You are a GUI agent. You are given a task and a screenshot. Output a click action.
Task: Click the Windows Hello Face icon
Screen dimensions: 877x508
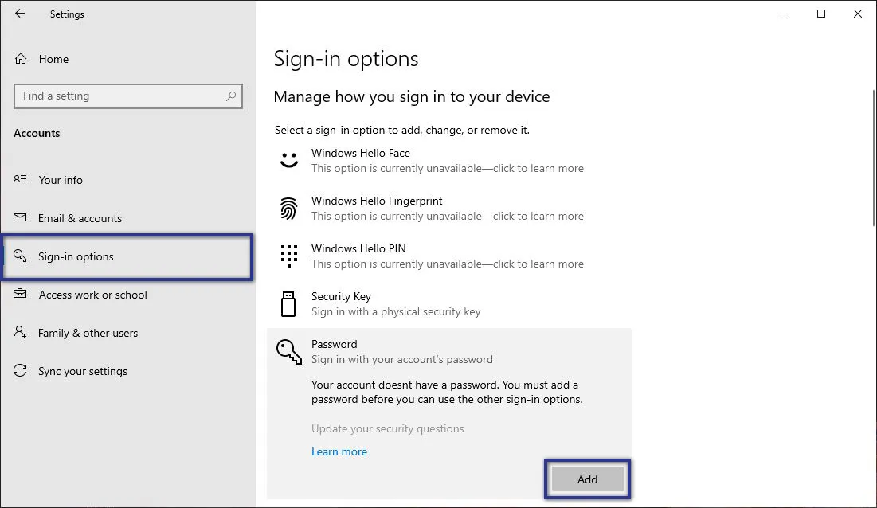coord(288,159)
